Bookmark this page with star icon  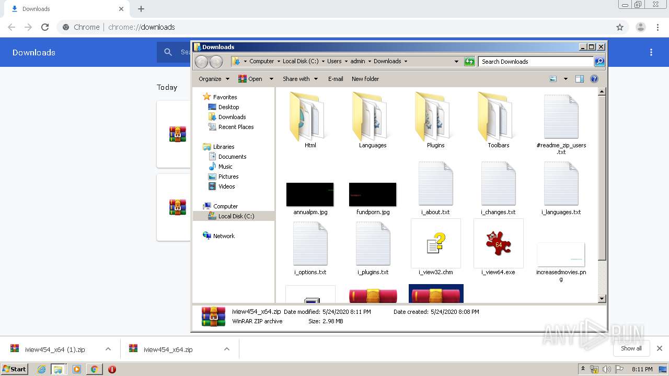[x=620, y=27]
